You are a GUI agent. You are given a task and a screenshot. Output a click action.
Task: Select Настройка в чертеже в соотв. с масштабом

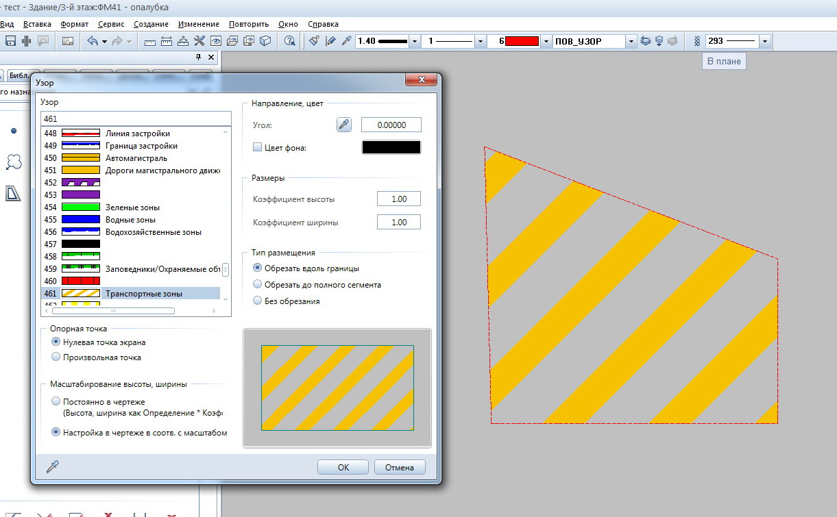coord(56,432)
